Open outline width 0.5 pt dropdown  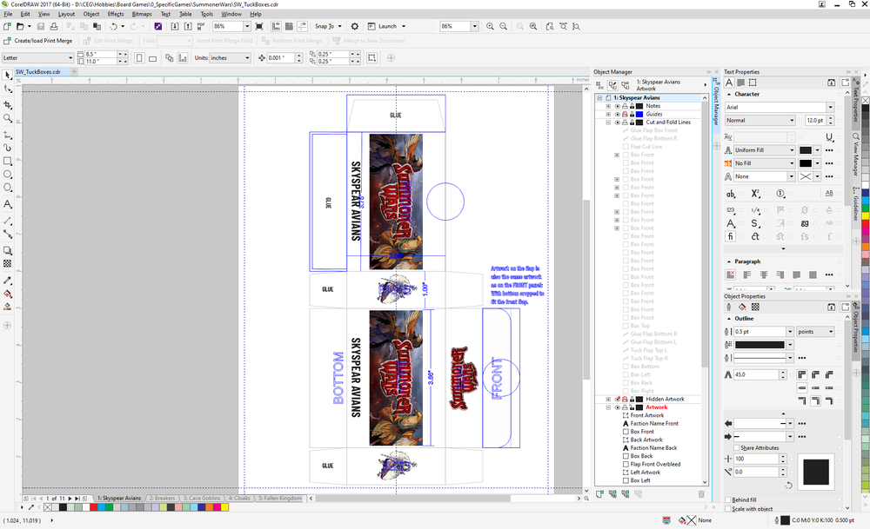(790, 331)
